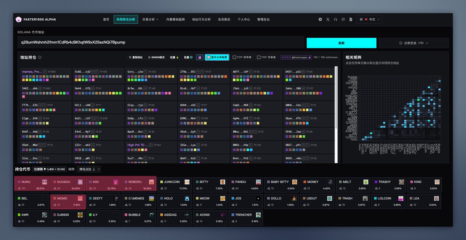Viewport: 466px width, 240px height.
Task: Enable TOP 交易者 checkbox
Action: pos(259,57)
